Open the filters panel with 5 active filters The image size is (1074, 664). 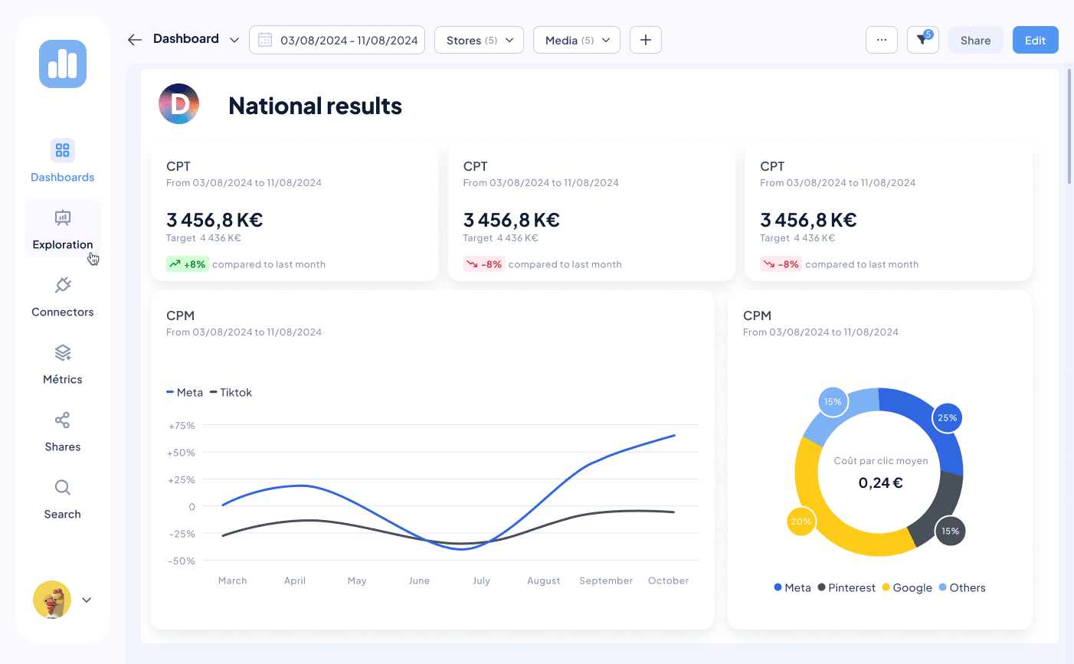(x=922, y=40)
